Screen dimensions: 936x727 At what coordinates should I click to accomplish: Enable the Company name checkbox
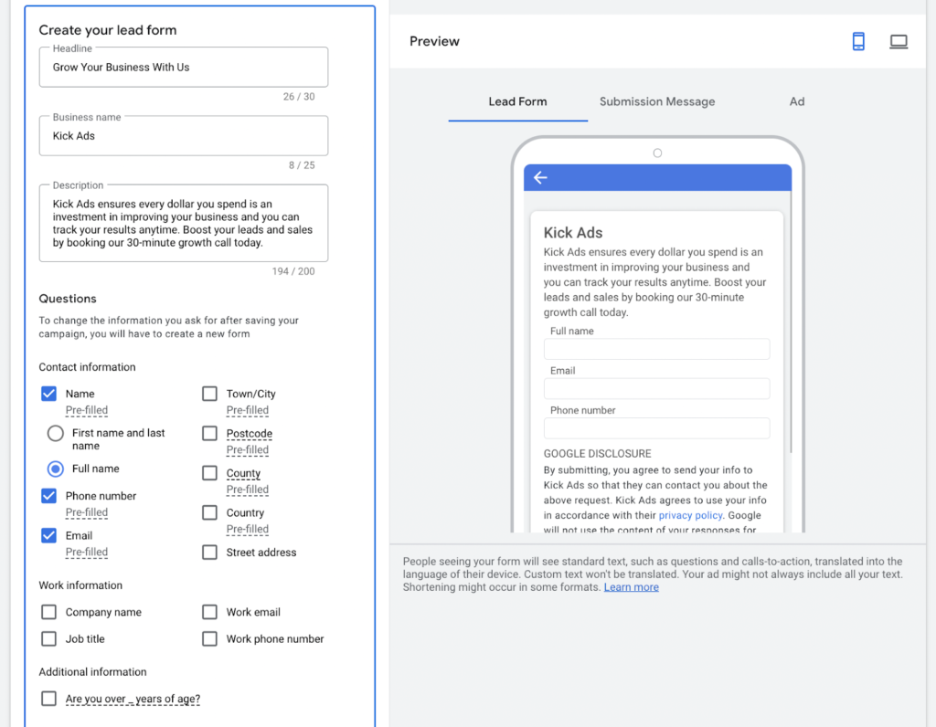point(49,612)
